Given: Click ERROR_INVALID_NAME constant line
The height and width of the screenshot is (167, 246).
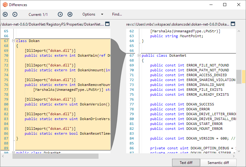Looking at the screenshot, I should (x=187, y=85).
